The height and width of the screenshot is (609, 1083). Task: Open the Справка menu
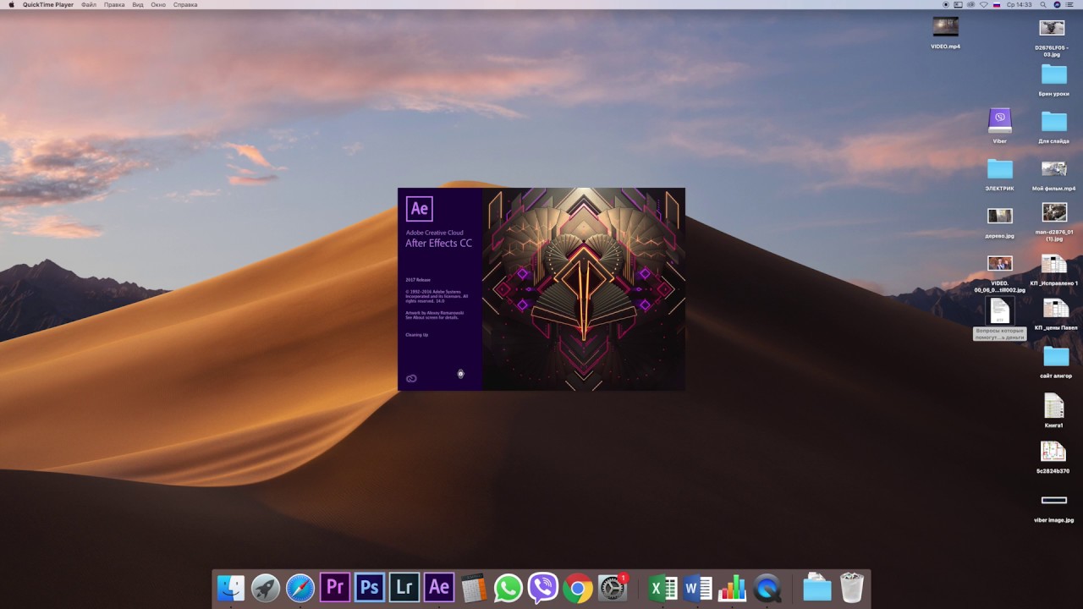click(x=185, y=4)
